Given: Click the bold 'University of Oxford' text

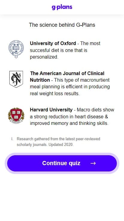Looking at the screenshot, I should point(53,43).
